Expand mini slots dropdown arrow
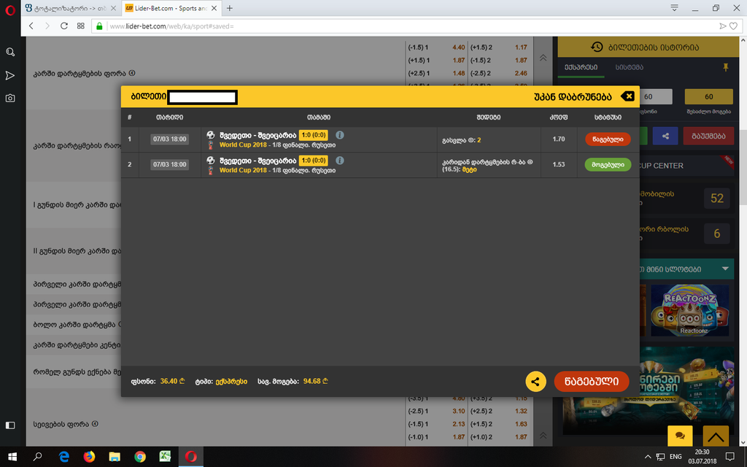The height and width of the screenshot is (467, 747). point(725,269)
